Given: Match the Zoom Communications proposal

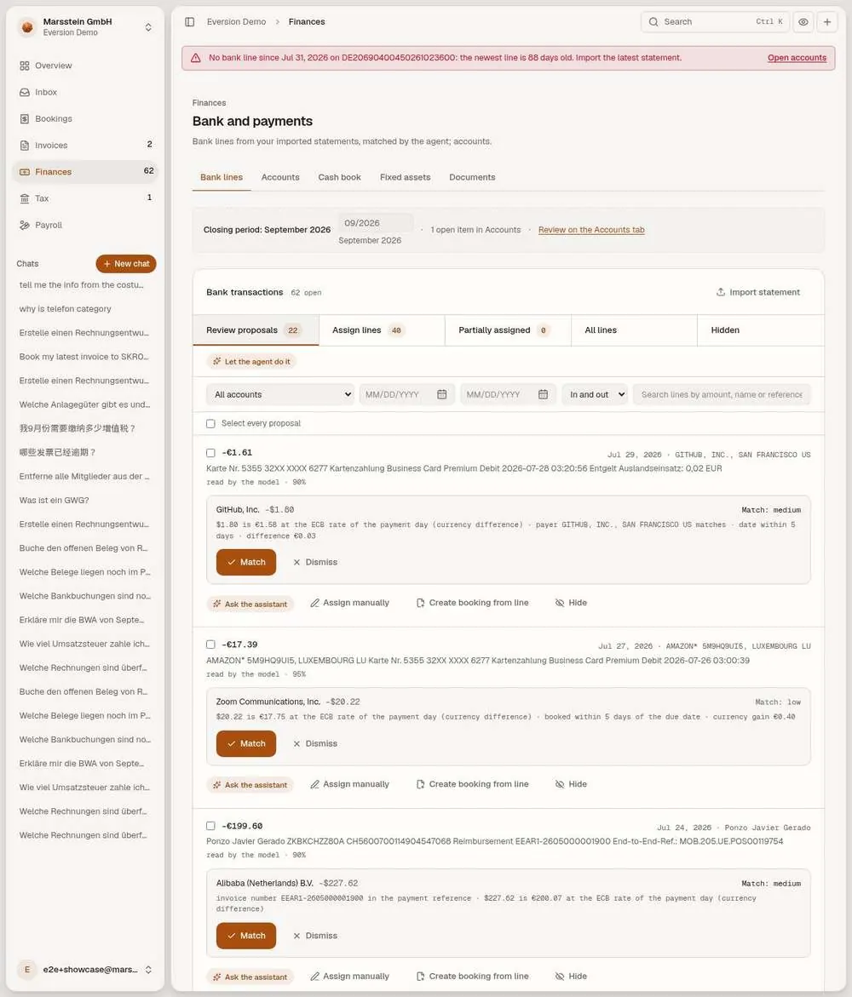Looking at the screenshot, I should click(246, 743).
